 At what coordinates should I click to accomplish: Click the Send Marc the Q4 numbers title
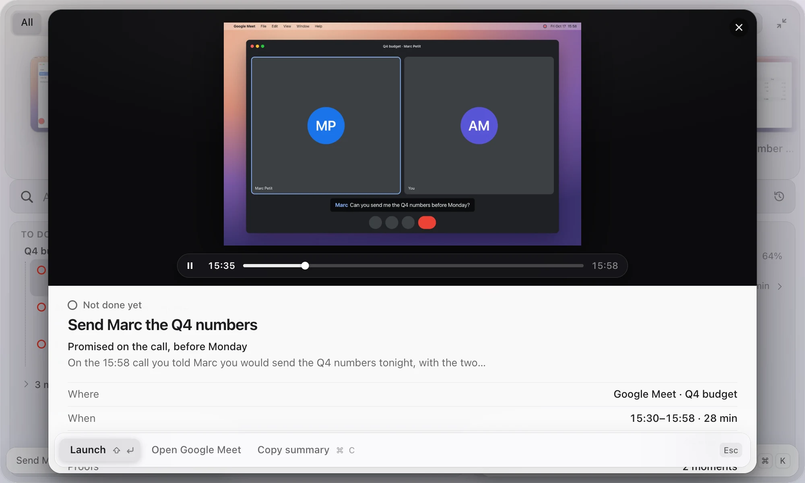click(x=163, y=325)
